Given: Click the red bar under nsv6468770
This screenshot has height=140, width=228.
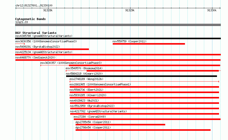Looking at the screenshot, I should point(118,60).
